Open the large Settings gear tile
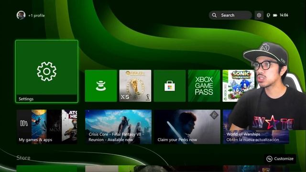 [x=47, y=71]
